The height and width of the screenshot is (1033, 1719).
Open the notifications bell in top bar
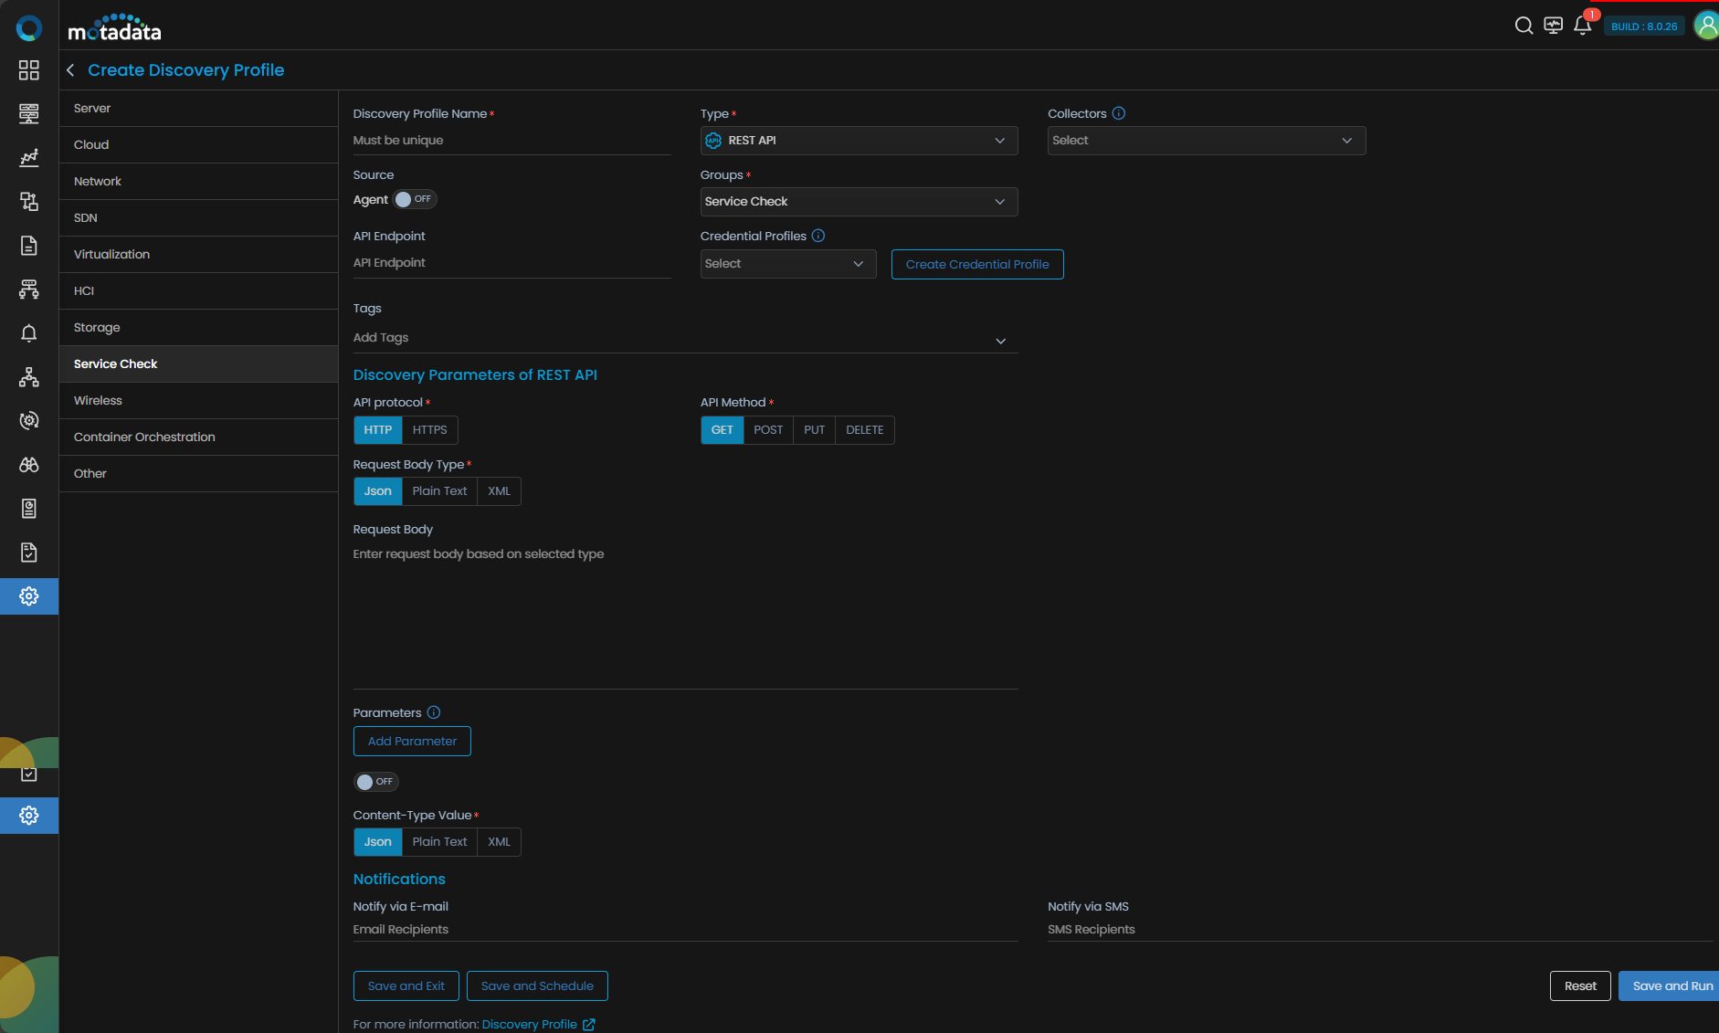coord(1583,26)
